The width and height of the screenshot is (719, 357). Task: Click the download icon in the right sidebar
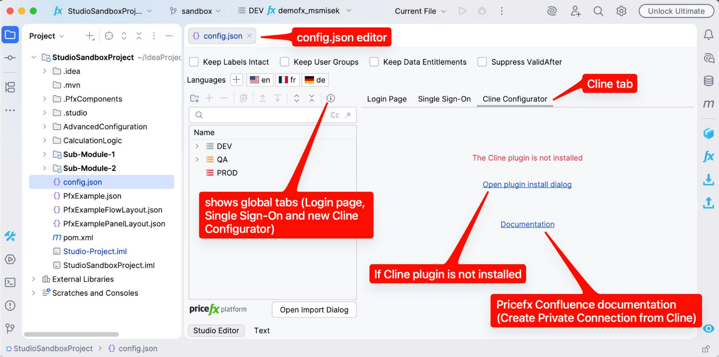coord(708,179)
